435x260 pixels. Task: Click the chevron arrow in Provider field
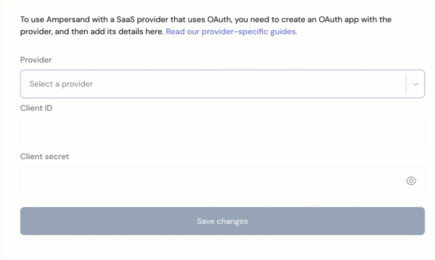[415, 84]
